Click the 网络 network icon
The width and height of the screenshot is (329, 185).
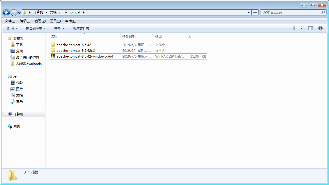pos(10,127)
